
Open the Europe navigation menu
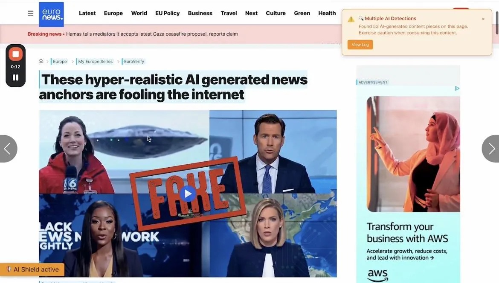[113, 13]
